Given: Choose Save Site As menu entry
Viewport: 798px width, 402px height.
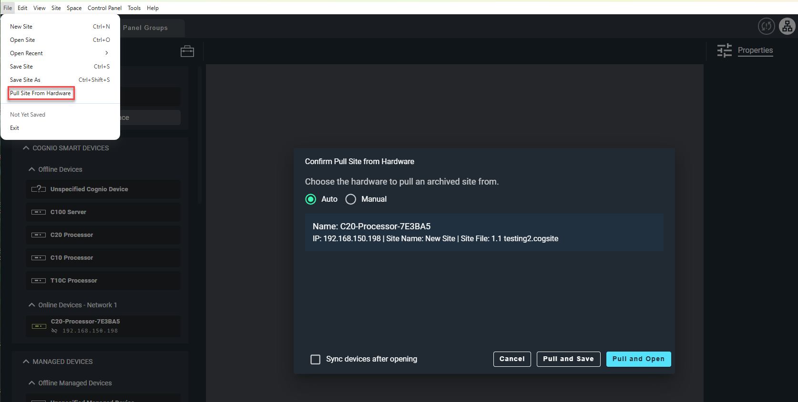Looking at the screenshot, I should (60, 80).
